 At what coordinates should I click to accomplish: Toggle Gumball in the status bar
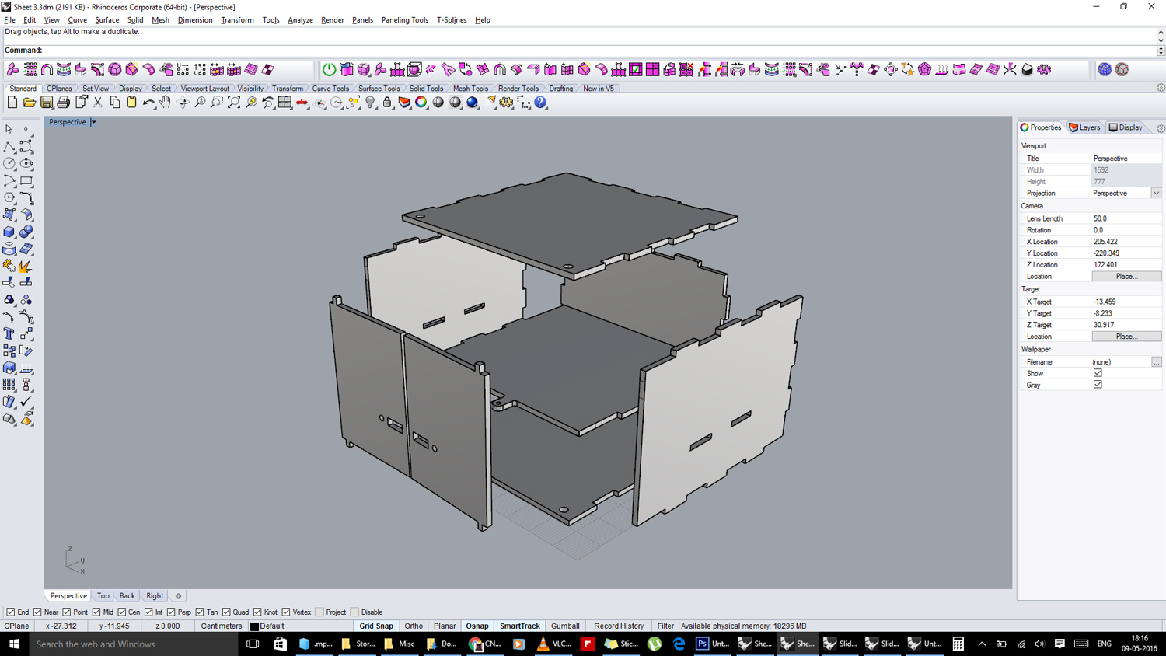565,626
